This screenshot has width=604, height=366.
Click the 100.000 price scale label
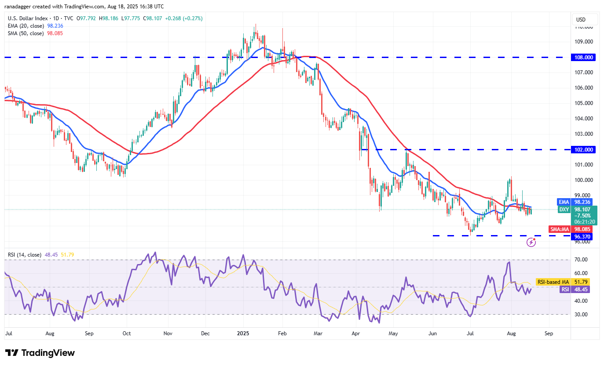tap(583, 180)
